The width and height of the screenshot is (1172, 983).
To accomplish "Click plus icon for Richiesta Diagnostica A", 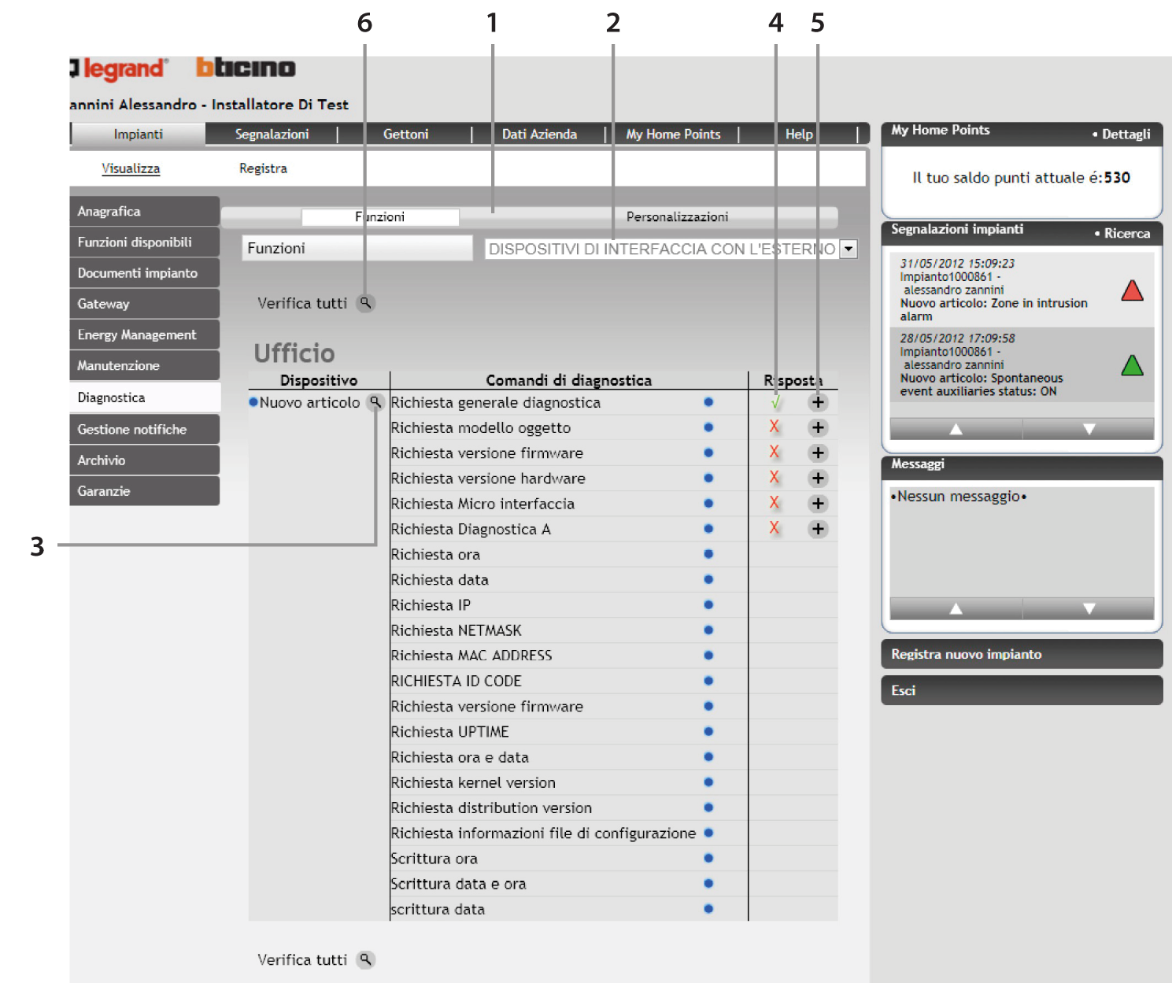I will tap(818, 529).
